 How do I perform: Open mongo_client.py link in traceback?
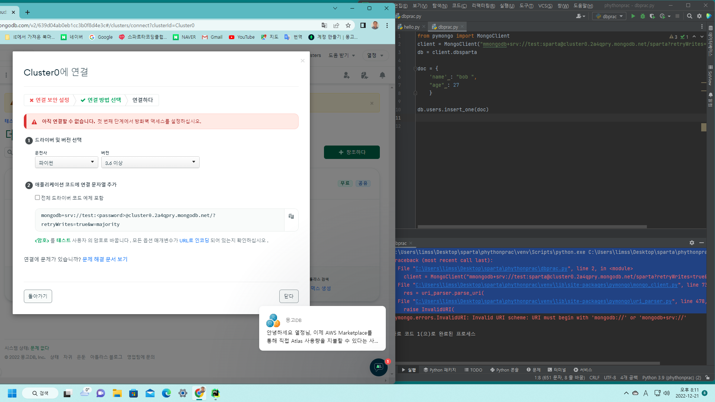tap(547, 285)
